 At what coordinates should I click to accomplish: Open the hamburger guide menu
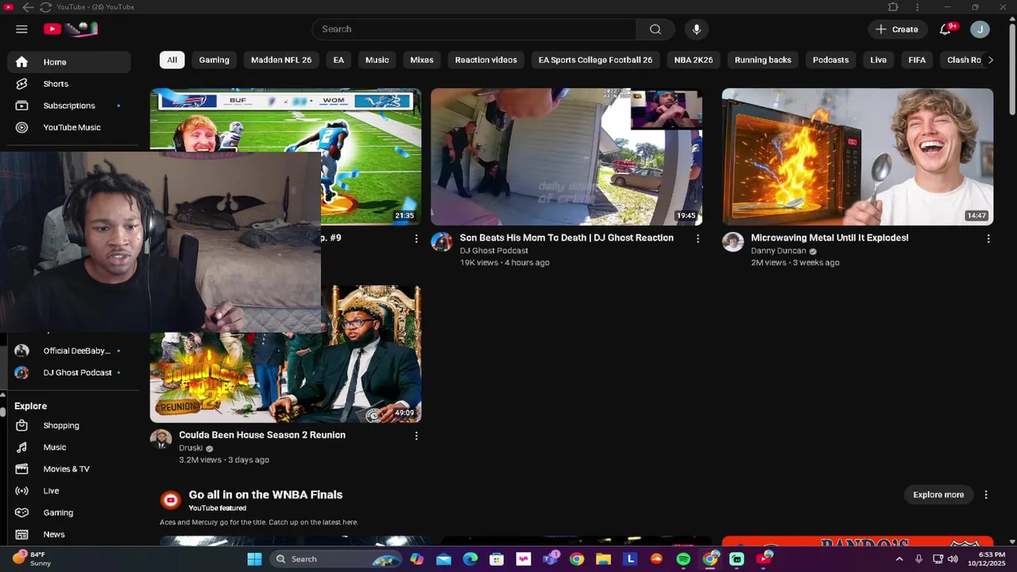pos(21,29)
